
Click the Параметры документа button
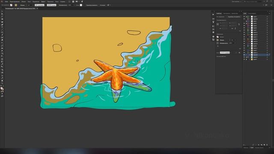(x=92, y=5)
